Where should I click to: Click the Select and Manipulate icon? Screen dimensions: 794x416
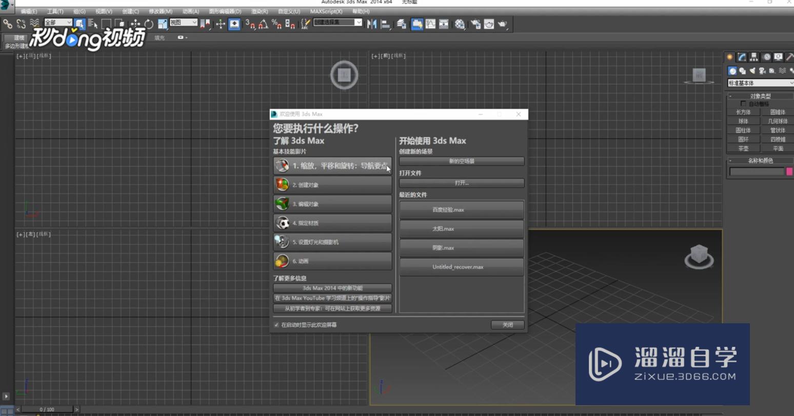pos(221,24)
